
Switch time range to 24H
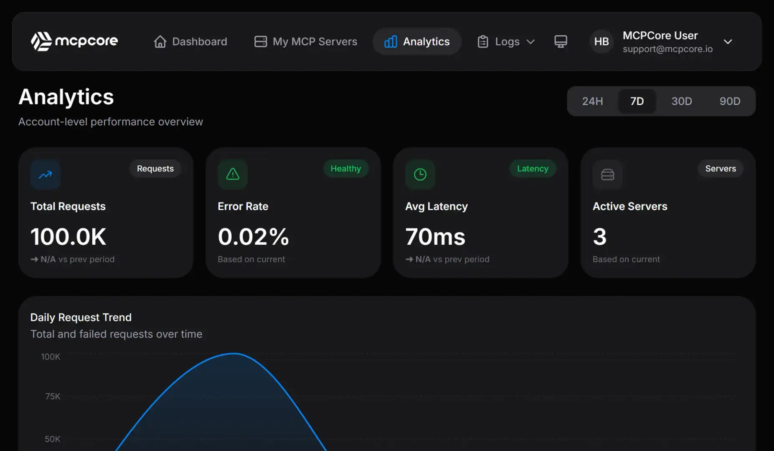tap(592, 101)
